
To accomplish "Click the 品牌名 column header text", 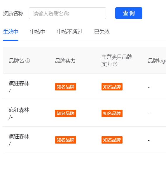I will click(16, 61).
